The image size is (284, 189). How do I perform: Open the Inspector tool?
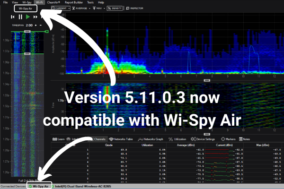tap(134, 9)
